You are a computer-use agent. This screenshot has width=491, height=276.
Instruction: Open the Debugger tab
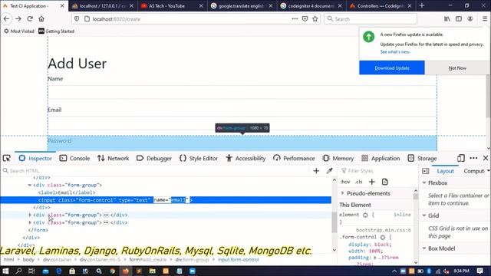(154, 159)
